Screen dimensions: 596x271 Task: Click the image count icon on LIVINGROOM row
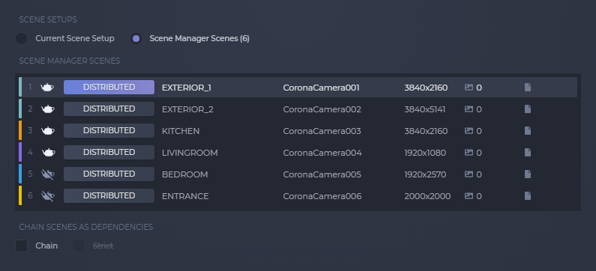click(x=469, y=153)
